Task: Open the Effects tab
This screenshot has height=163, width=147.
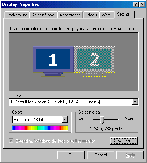Action: click(91, 15)
